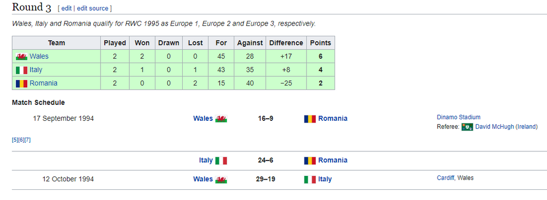
Task: Click Wales flag in the 16–9 match row
Action: tap(221, 119)
